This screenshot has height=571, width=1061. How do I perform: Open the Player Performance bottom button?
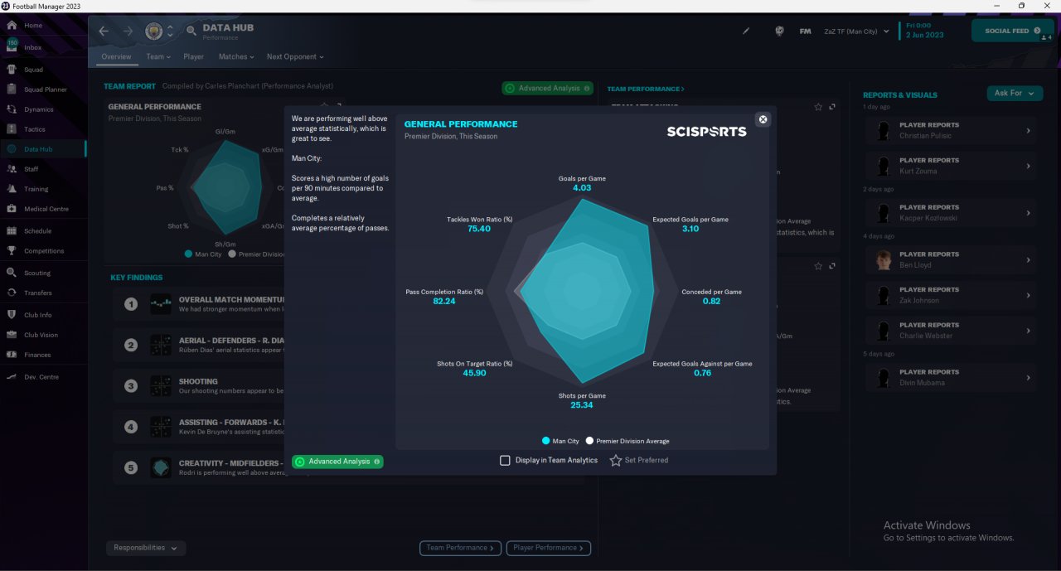[549, 548]
